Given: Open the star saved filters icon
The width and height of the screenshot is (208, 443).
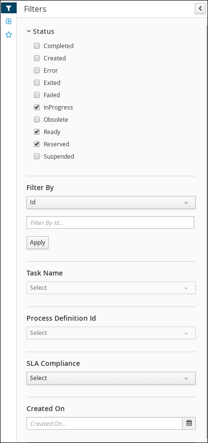Looking at the screenshot, I should [x=9, y=35].
